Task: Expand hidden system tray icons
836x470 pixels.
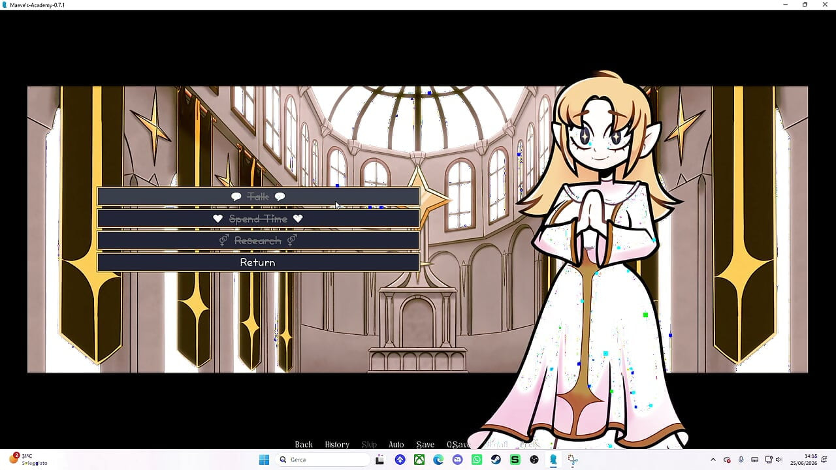Action: 713,460
